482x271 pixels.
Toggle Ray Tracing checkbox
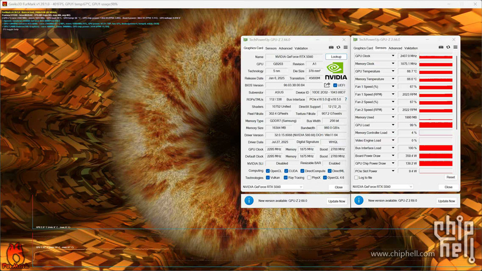(286, 178)
